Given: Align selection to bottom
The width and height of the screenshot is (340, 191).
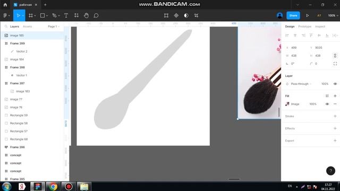Looking at the screenshot, I should pyautogui.click(x=327, y=36).
